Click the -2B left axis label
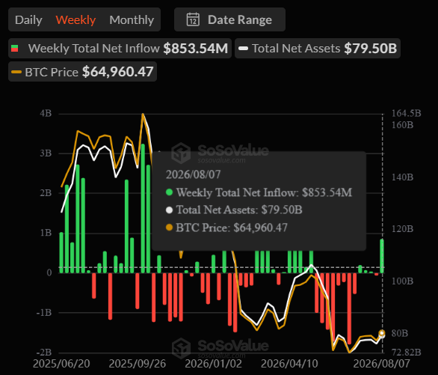Viewport: 438px width, 375px height. [x=44, y=352]
